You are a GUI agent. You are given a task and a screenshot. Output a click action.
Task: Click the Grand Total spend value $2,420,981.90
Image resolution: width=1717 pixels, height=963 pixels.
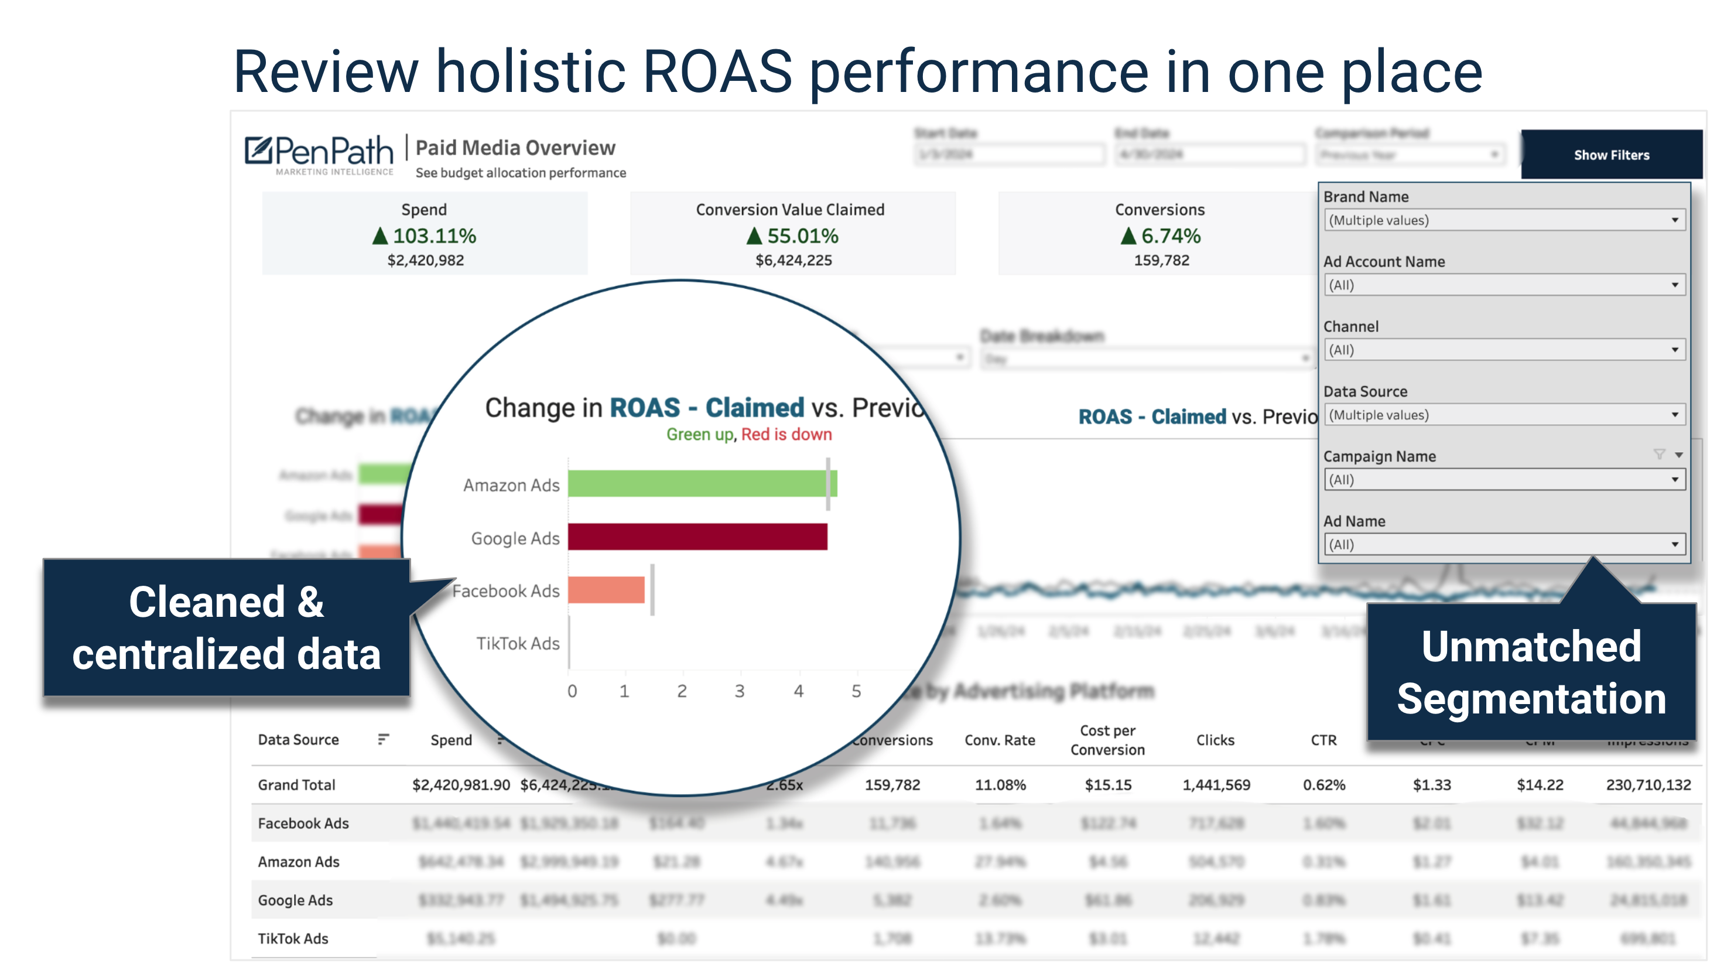click(x=461, y=785)
